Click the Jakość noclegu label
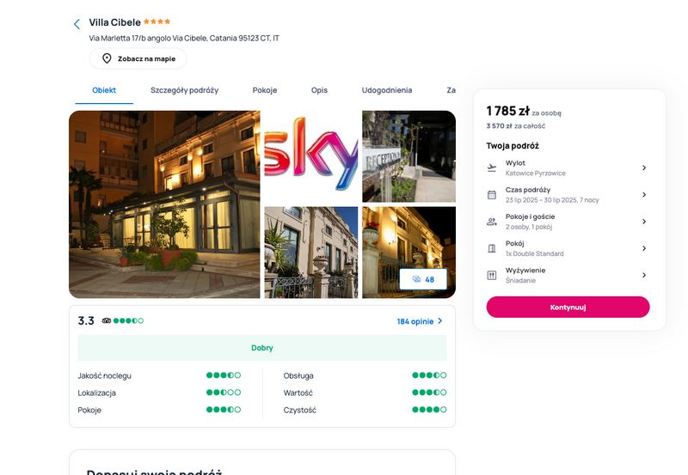Viewport: 688px width, 475px height. 104,376
